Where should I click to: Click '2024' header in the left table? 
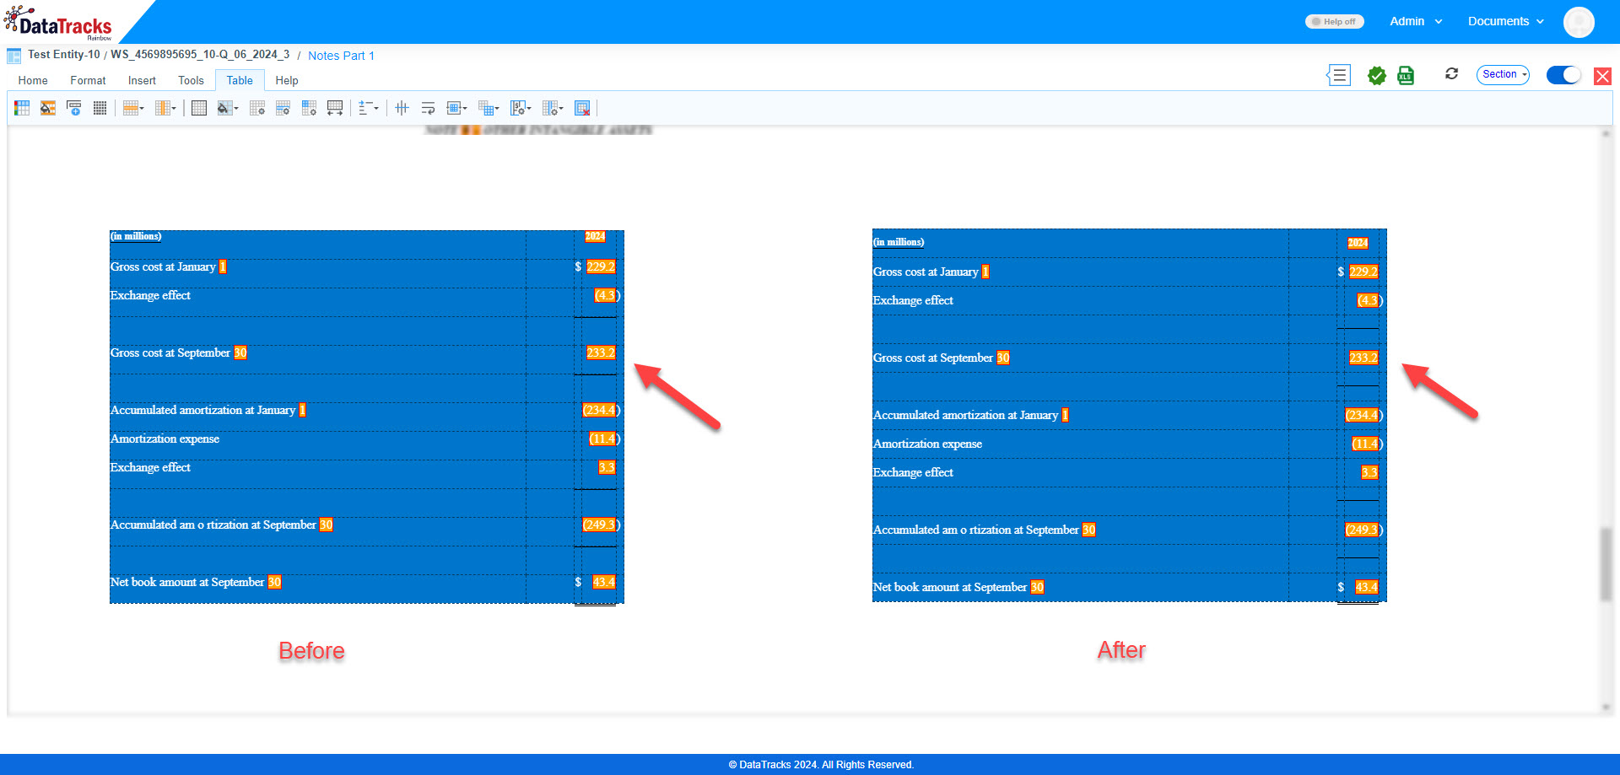pyautogui.click(x=595, y=236)
